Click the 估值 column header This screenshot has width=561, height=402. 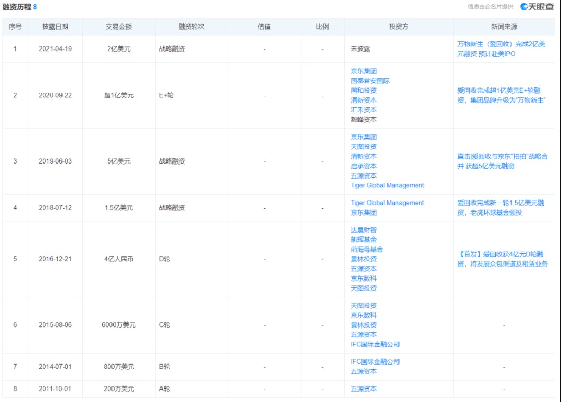(x=264, y=27)
